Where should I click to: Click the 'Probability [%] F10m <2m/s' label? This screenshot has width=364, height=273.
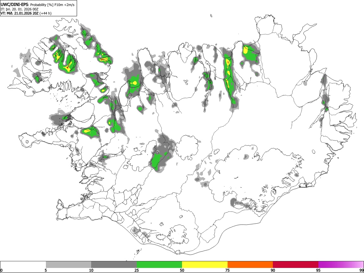[52, 5]
